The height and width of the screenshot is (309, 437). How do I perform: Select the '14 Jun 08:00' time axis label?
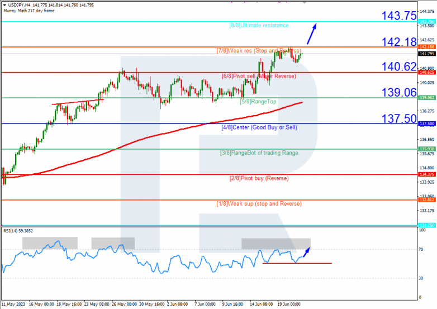click(x=261, y=304)
